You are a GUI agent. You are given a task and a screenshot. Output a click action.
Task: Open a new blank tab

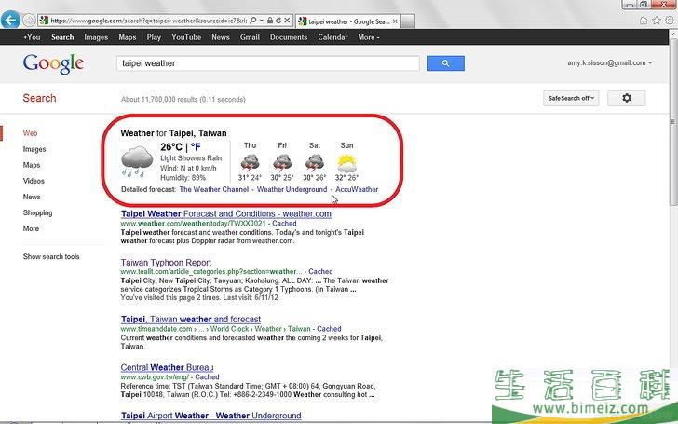click(408, 21)
